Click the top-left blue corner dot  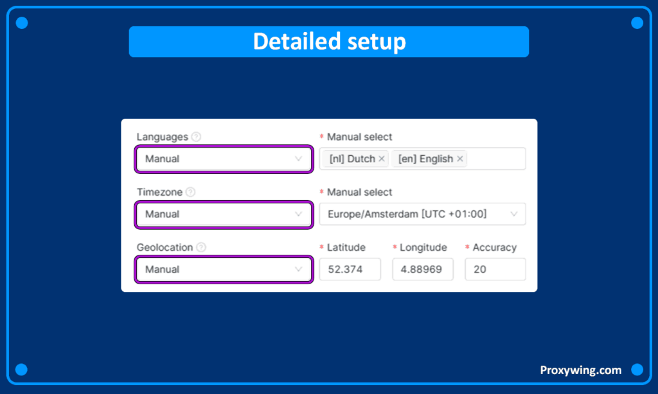(x=21, y=23)
